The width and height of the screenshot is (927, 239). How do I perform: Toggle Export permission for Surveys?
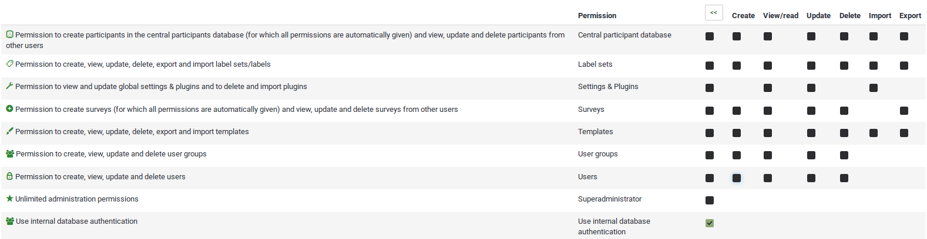tap(904, 111)
